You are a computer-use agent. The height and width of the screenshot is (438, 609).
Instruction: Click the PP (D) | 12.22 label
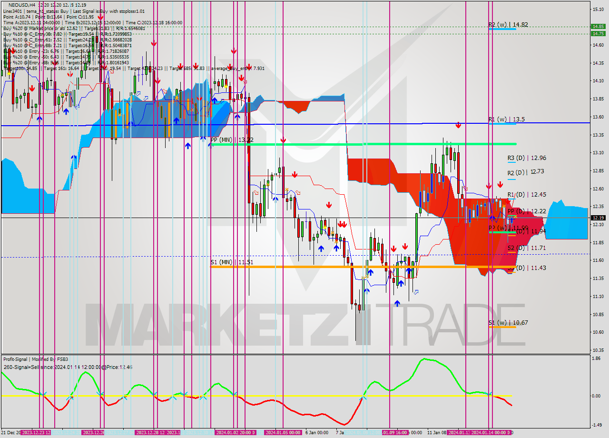(526, 211)
